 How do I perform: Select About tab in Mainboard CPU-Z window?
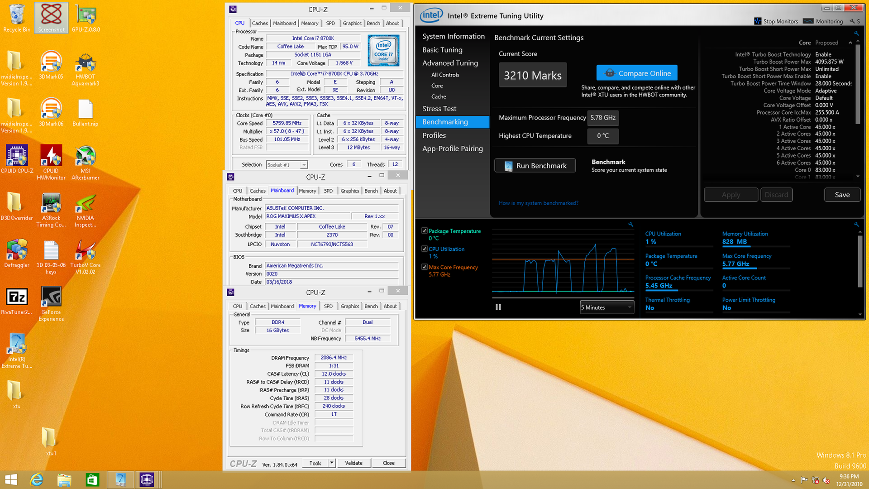tap(390, 191)
